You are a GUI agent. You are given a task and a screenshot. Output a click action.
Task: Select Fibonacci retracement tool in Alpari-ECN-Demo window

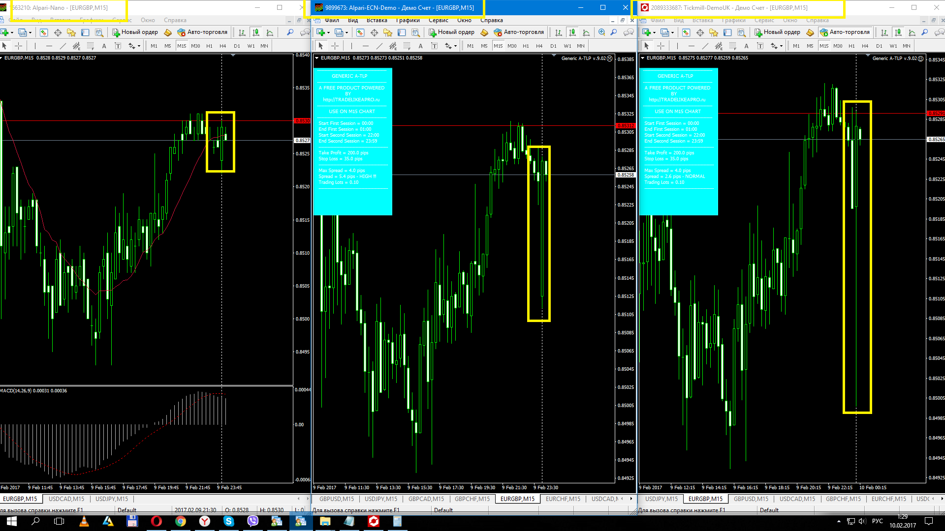tap(407, 46)
